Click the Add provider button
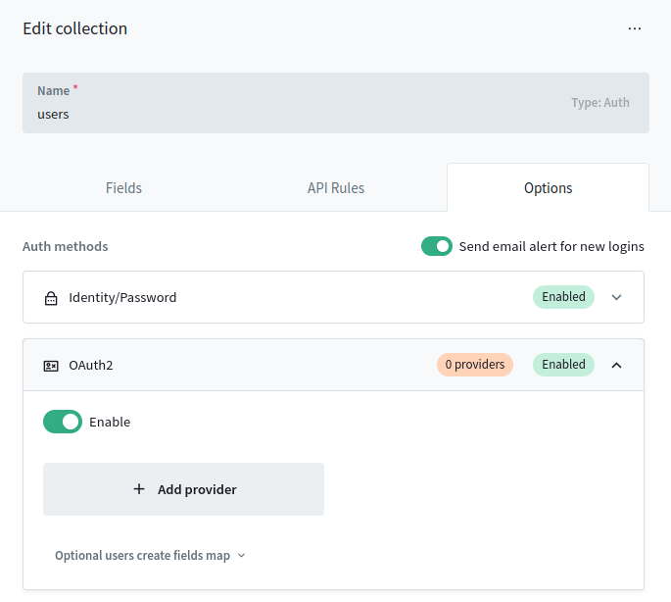 click(183, 489)
